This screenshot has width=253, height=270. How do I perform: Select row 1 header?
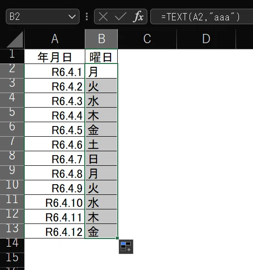pos(12,56)
